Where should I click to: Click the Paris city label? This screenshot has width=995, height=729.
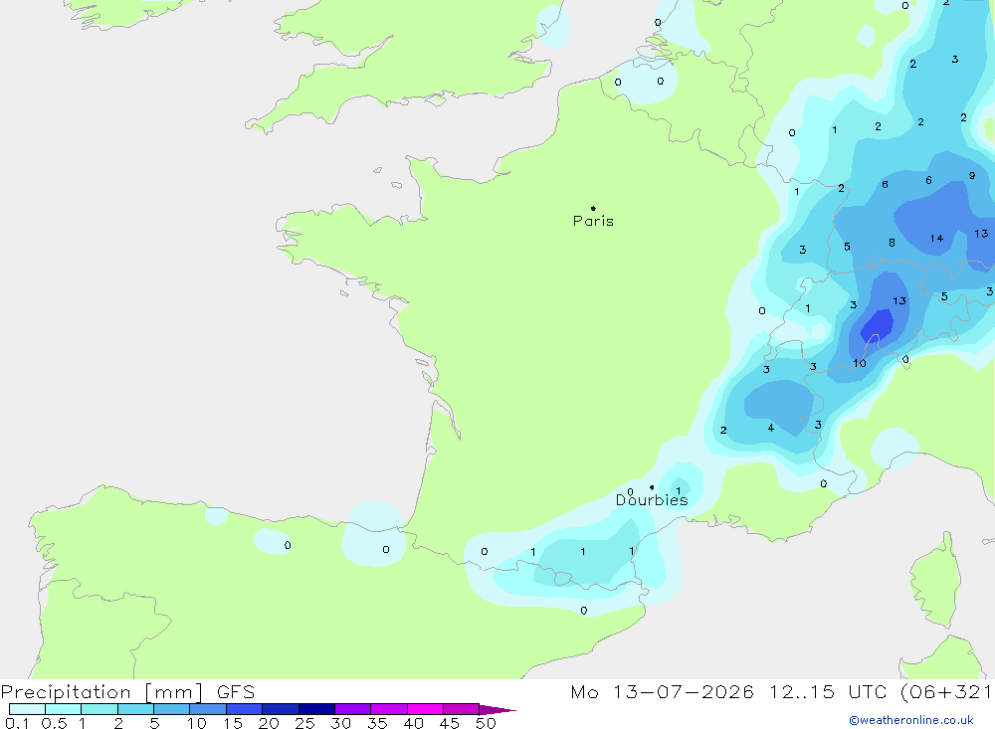[593, 221]
